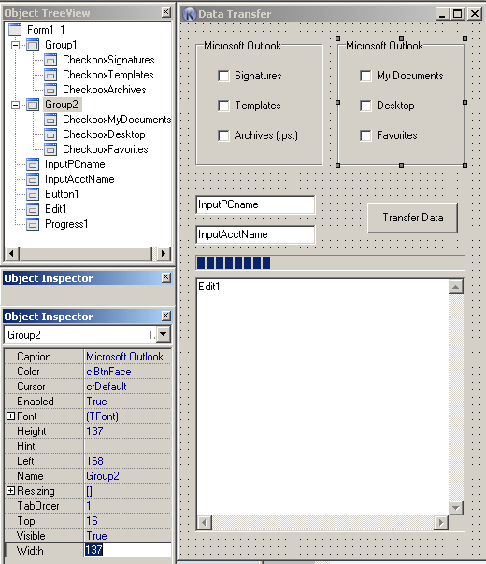Collapse the Group1 tree node
This screenshot has width=486, height=564.
pos(16,46)
